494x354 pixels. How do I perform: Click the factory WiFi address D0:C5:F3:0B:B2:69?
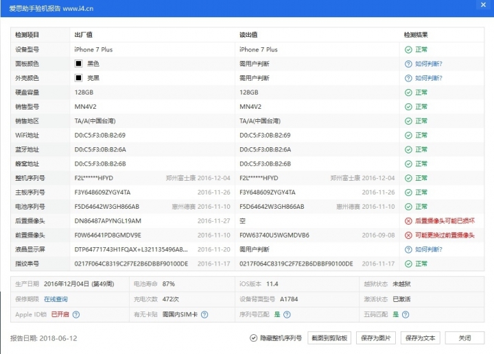coord(100,136)
